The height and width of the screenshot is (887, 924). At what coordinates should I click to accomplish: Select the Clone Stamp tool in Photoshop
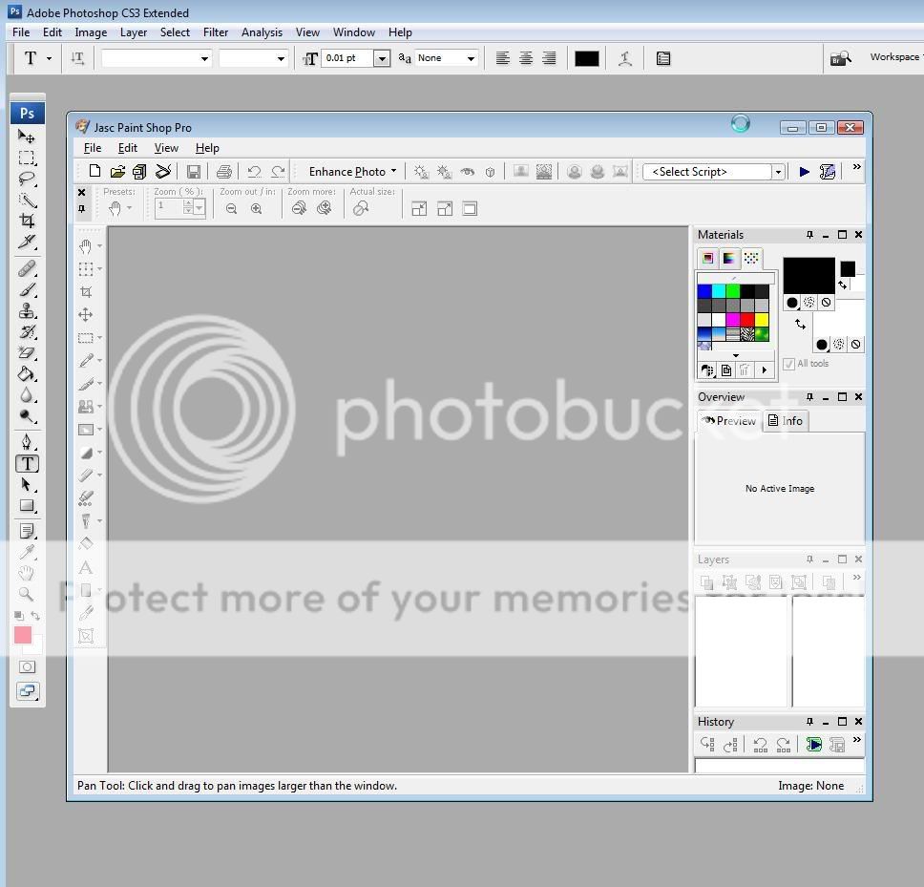27,310
